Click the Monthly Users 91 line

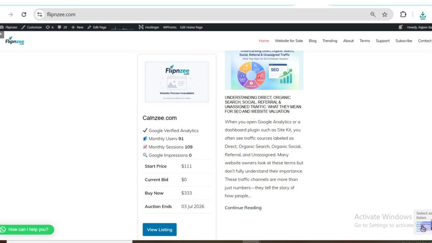click(163, 139)
